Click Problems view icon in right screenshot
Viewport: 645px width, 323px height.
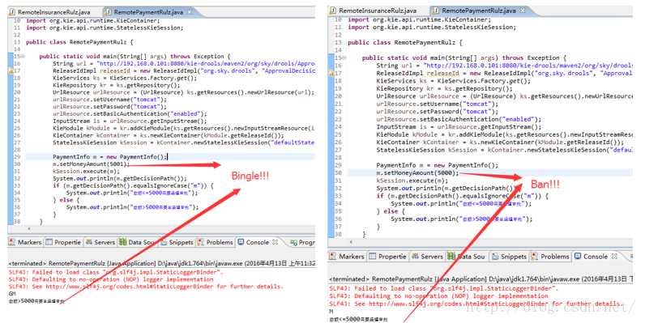(535, 257)
